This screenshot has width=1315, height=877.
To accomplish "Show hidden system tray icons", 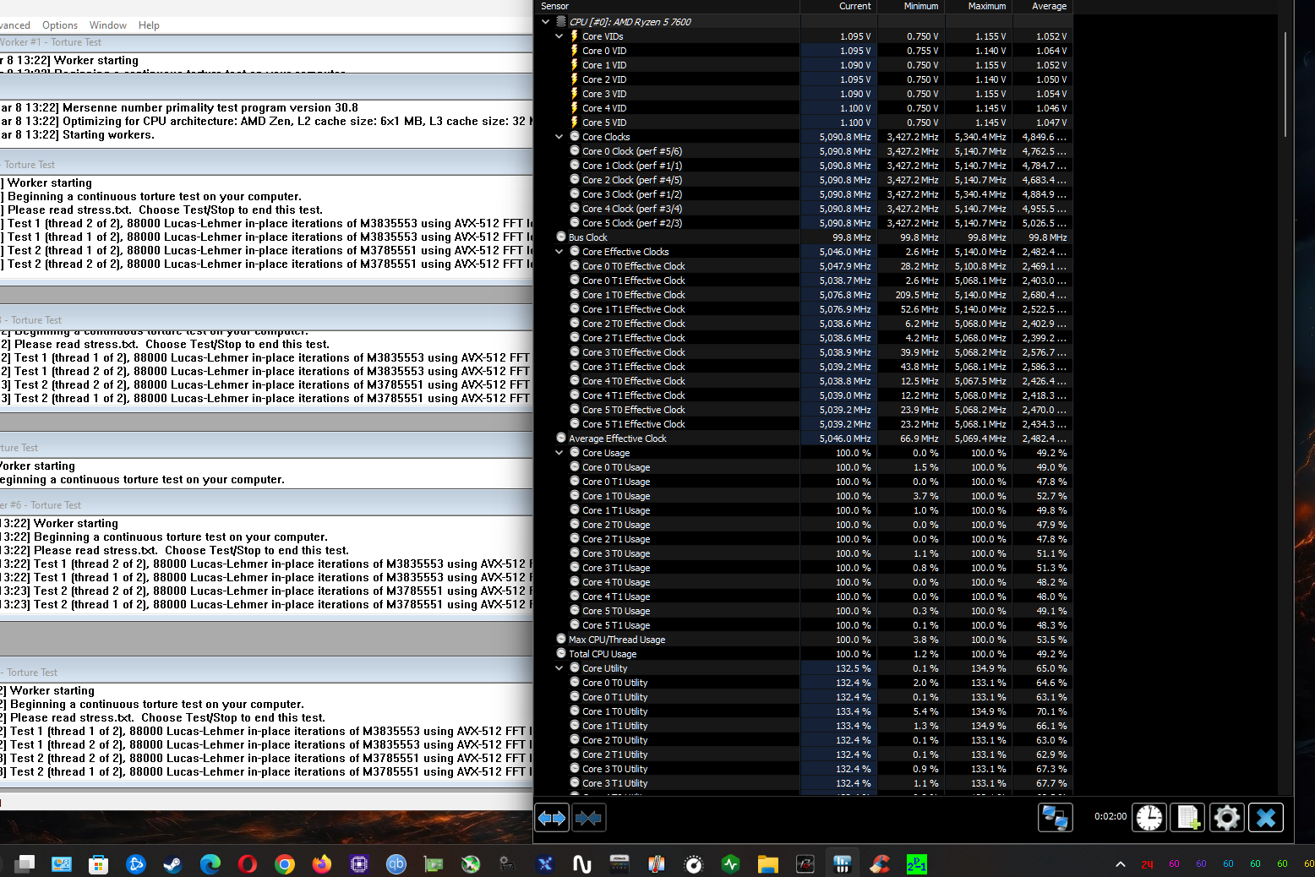I will point(1121,863).
